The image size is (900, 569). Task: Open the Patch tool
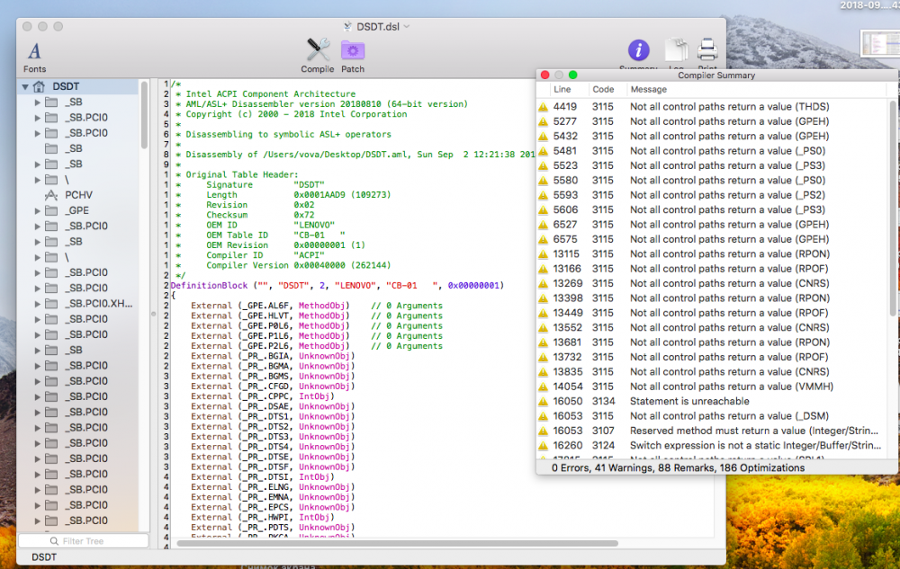click(353, 56)
